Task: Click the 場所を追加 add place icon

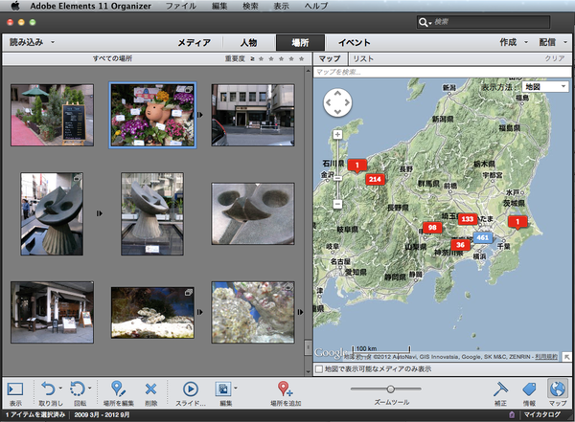Action: pyautogui.click(x=285, y=389)
